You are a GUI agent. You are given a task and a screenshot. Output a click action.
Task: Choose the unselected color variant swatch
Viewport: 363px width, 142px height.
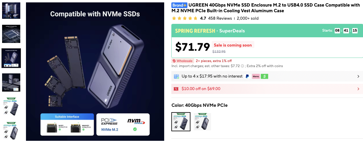pyautogui.click(x=202, y=122)
